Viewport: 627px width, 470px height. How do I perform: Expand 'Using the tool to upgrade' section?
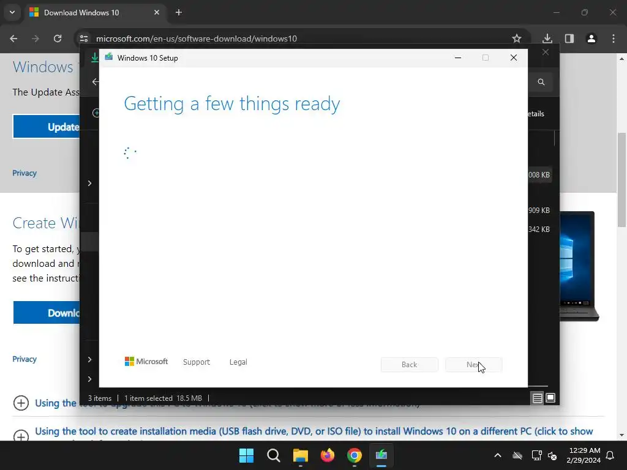coord(21,403)
